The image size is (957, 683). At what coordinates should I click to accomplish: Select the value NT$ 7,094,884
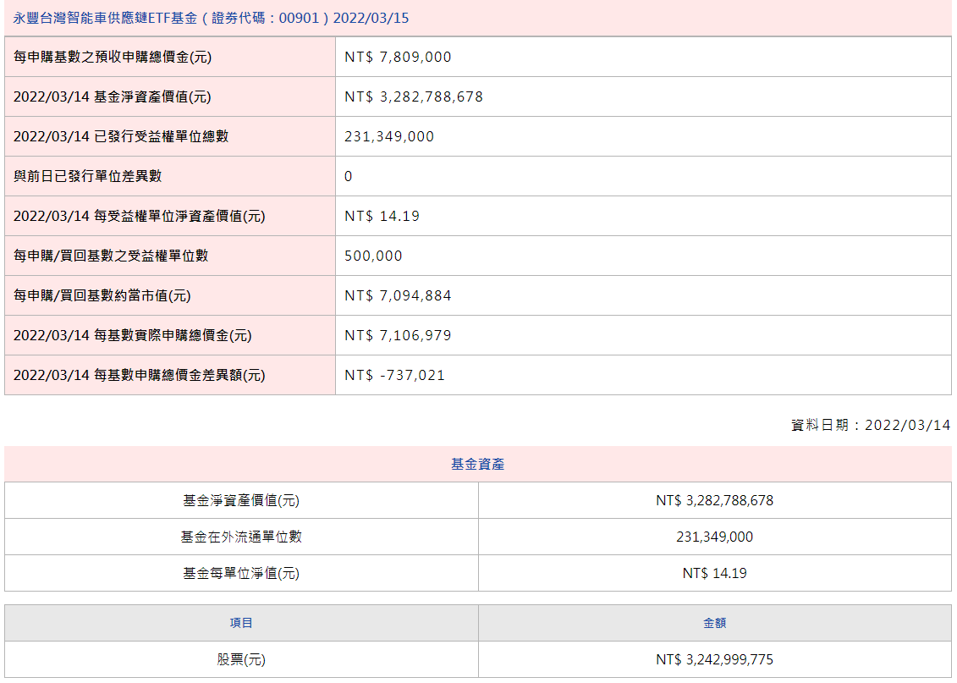click(398, 296)
